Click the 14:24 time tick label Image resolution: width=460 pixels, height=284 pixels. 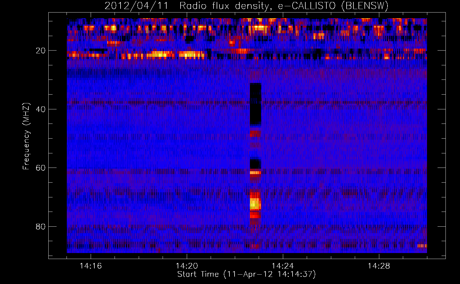(283, 266)
